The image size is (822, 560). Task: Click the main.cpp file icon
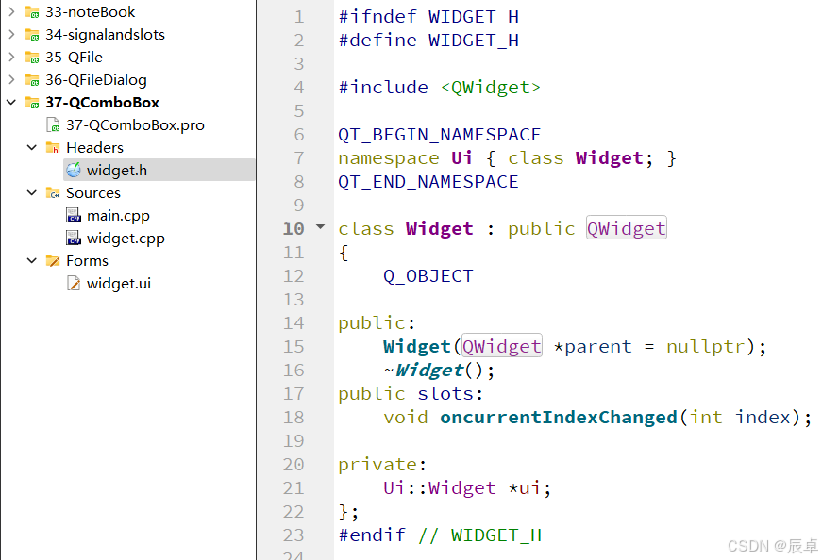tap(74, 215)
